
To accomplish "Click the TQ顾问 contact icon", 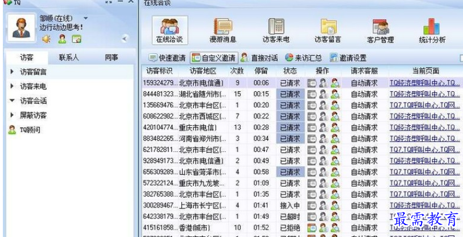I will pyautogui.click(x=12, y=130).
